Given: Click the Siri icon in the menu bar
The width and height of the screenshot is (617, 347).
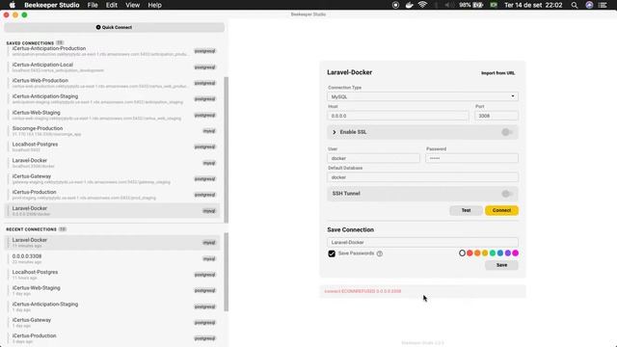Looking at the screenshot, I should [589, 5].
